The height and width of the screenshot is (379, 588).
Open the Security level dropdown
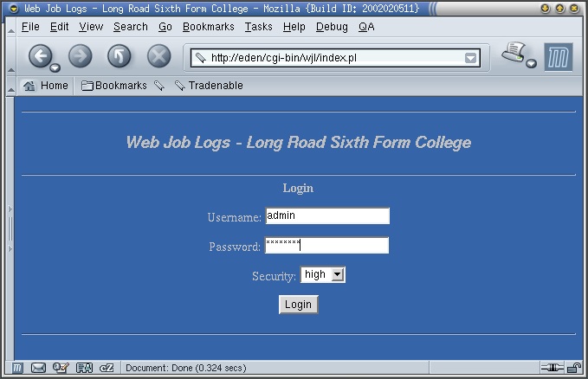click(x=323, y=274)
